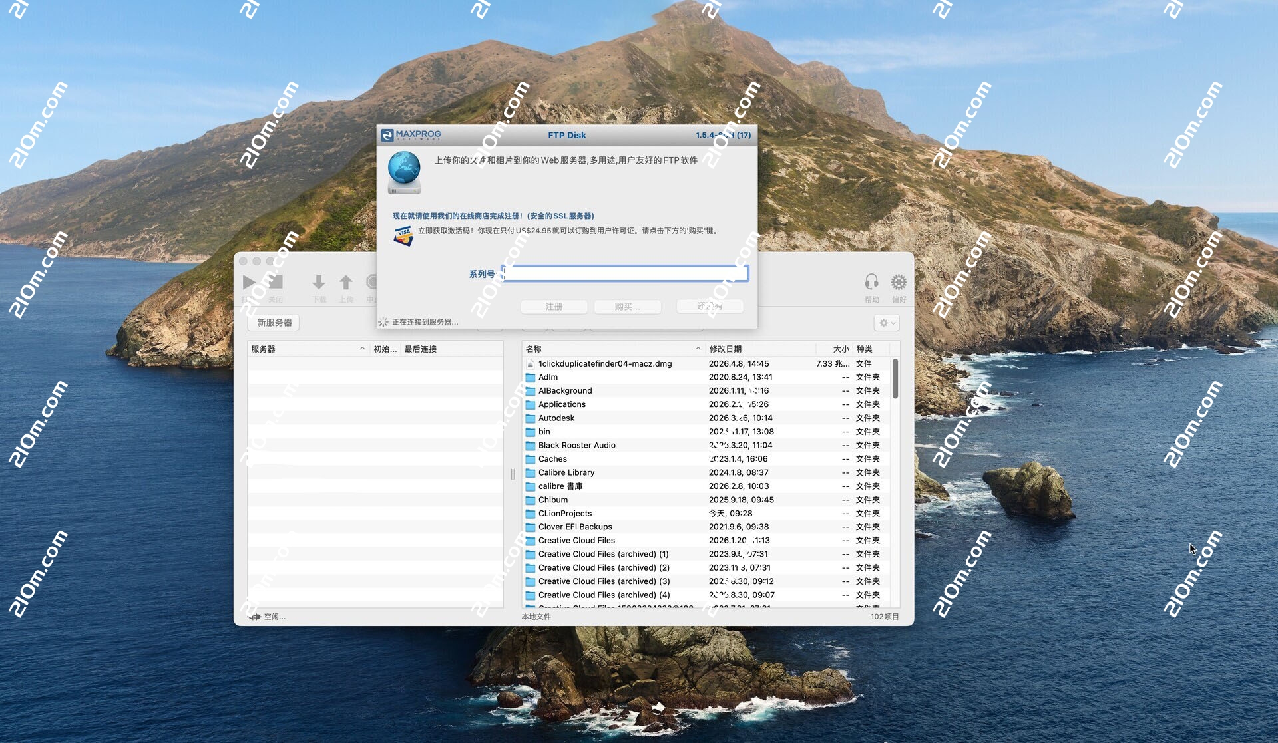The height and width of the screenshot is (743, 1278).
Task: Click the folder icon beside Chibum
Action: tap(531, 500)
